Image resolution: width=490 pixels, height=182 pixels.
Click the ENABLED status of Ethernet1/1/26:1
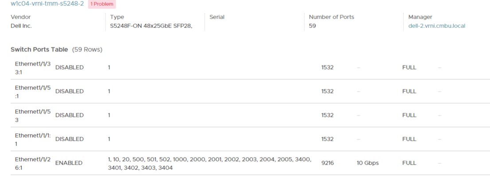coord(69,163)
